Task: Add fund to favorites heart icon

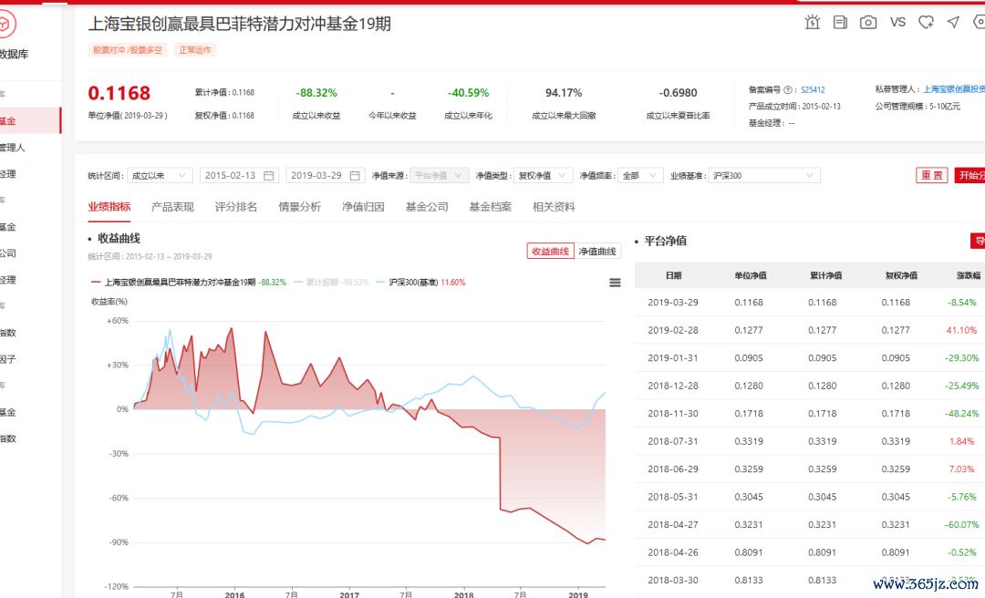Action: click(x=926, y=23)
